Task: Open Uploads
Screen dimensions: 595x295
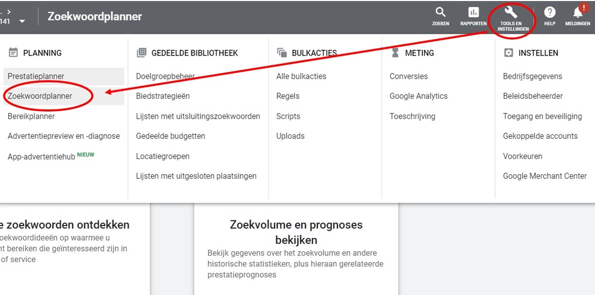Action: click(290, 136)
